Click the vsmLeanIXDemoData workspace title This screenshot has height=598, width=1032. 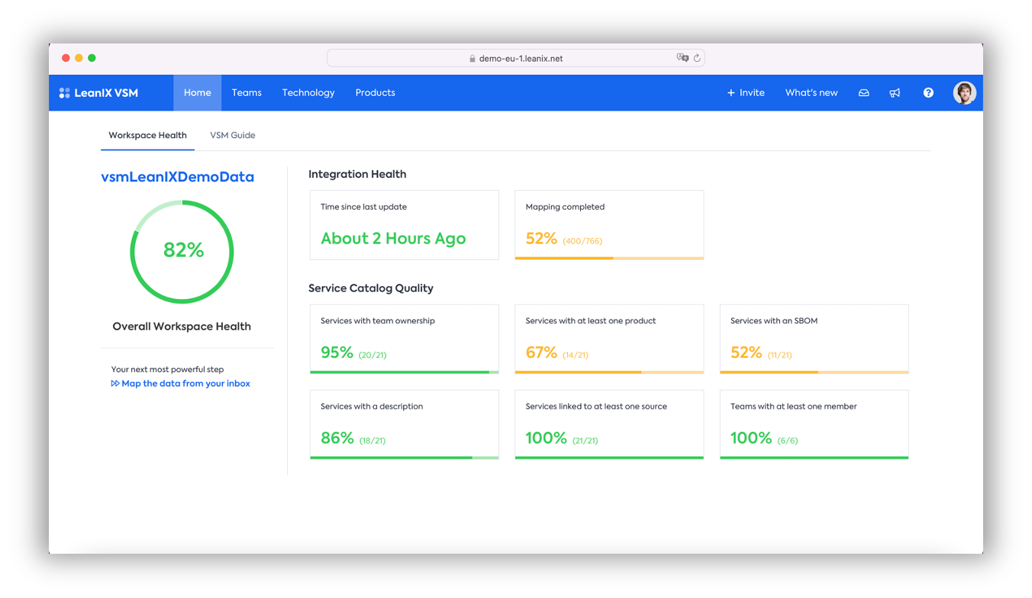click(177, 177)
